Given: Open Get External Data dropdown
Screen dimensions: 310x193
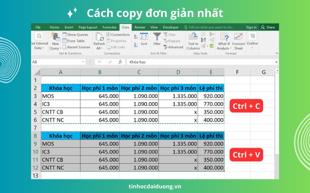Looking at the screenshot, I should click(39, 41).
